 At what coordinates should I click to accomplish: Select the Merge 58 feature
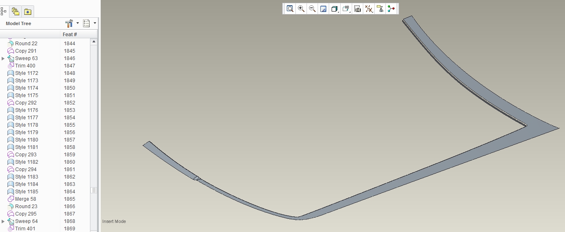(25, 199)
